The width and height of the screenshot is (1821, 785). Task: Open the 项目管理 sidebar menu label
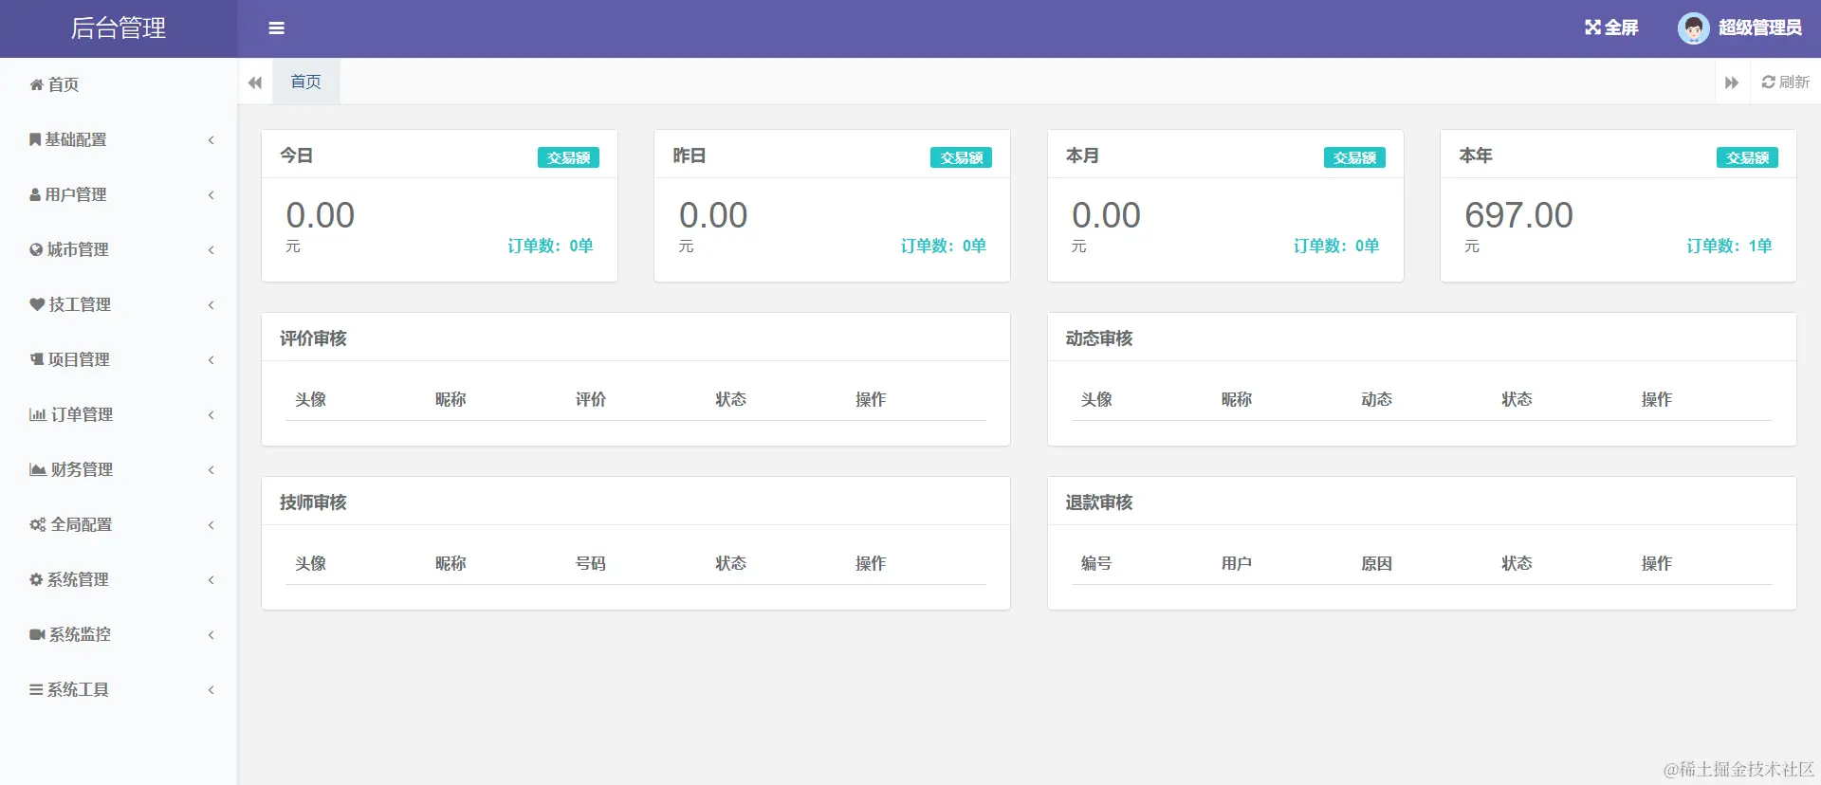79,359
